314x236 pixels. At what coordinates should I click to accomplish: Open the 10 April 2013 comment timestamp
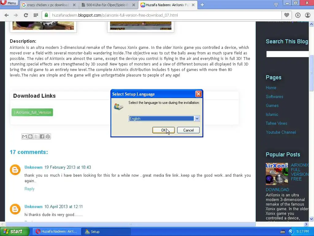coord(63,206)
